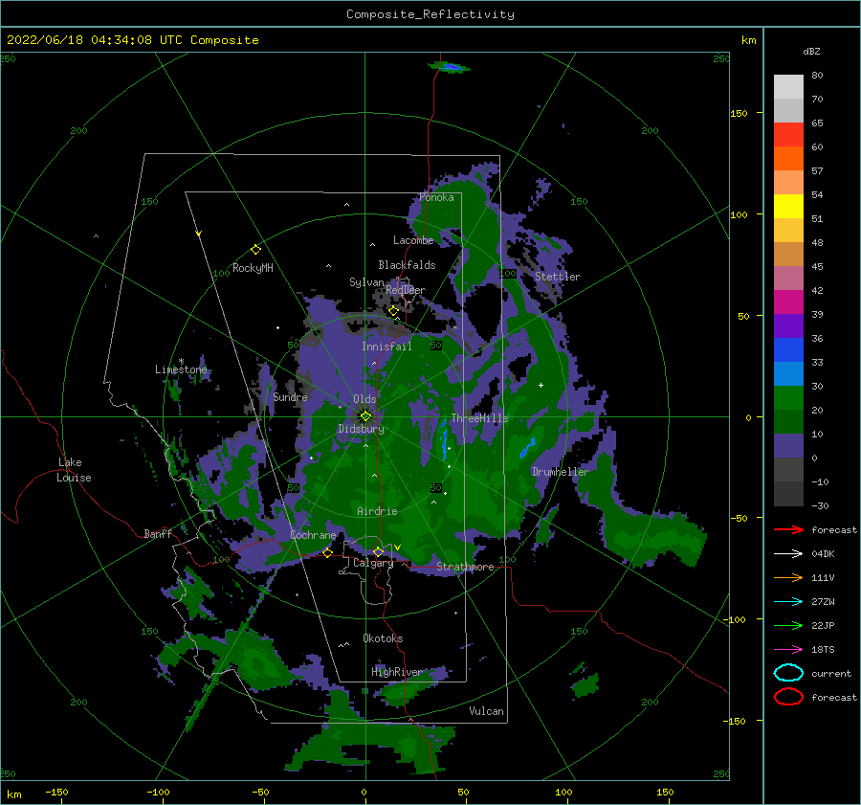Click the Vulcan label
Screen dimensions: 861x805
click(x=486, y=711)
